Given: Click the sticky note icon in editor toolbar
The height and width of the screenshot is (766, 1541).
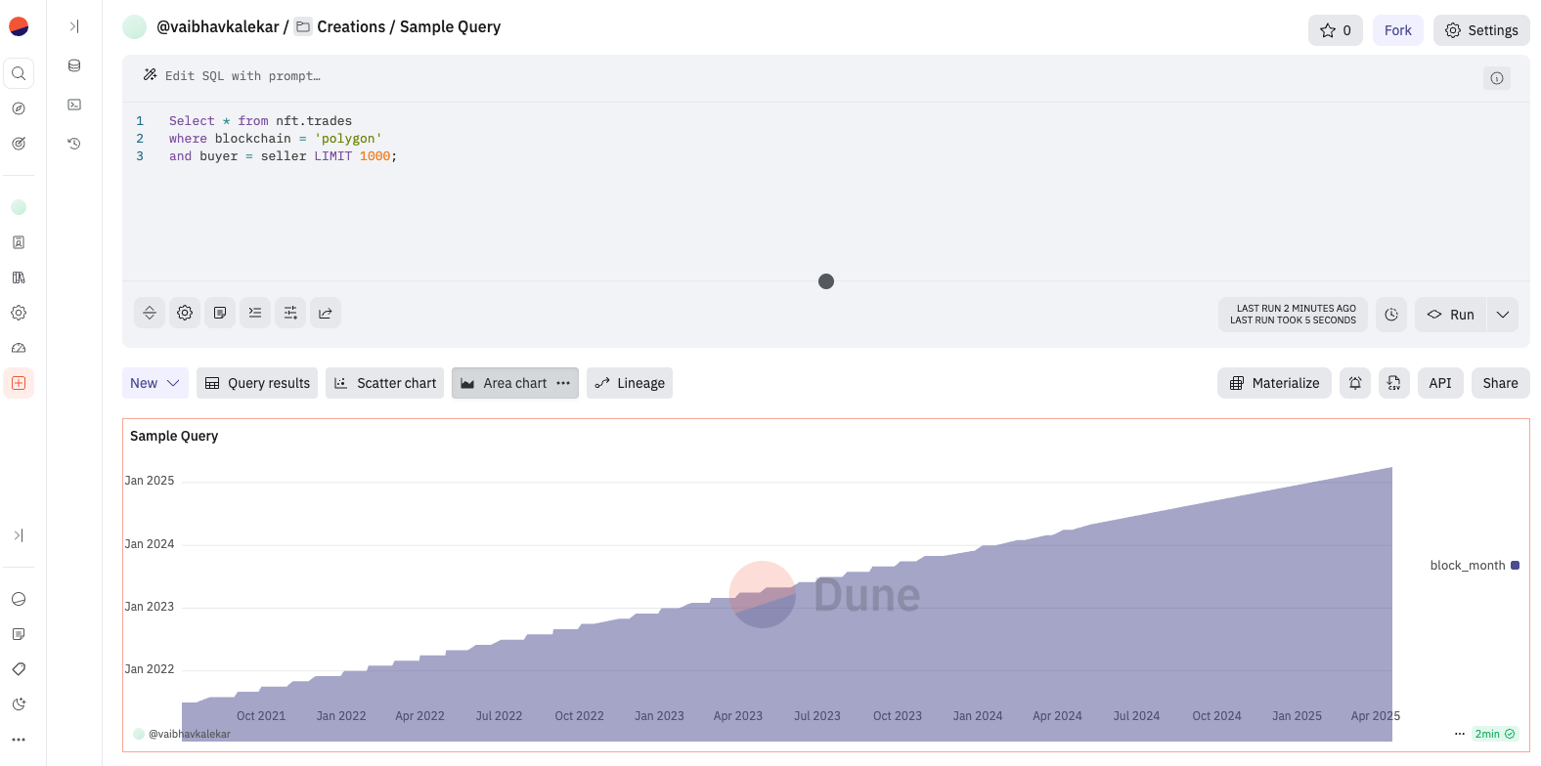Looking at the screenshot, I should tap(220, 313).
